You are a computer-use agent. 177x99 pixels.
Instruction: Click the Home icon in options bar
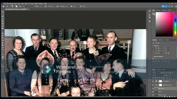[x=3, y=6]
